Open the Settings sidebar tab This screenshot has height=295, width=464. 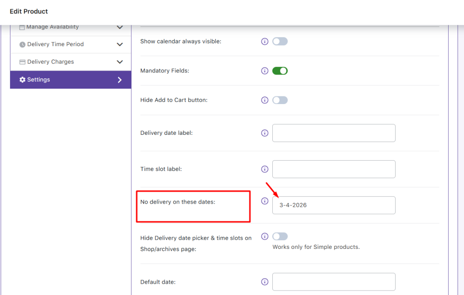pos(70,80)
